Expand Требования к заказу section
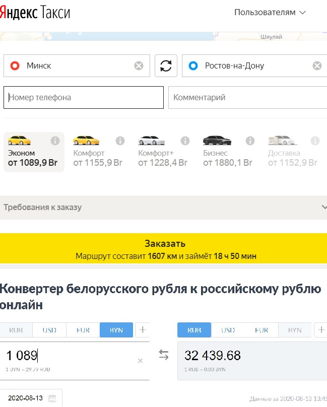The image size is (327, 407). click(163, 207)
